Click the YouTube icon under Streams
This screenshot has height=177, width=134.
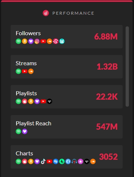click(24, 71)
